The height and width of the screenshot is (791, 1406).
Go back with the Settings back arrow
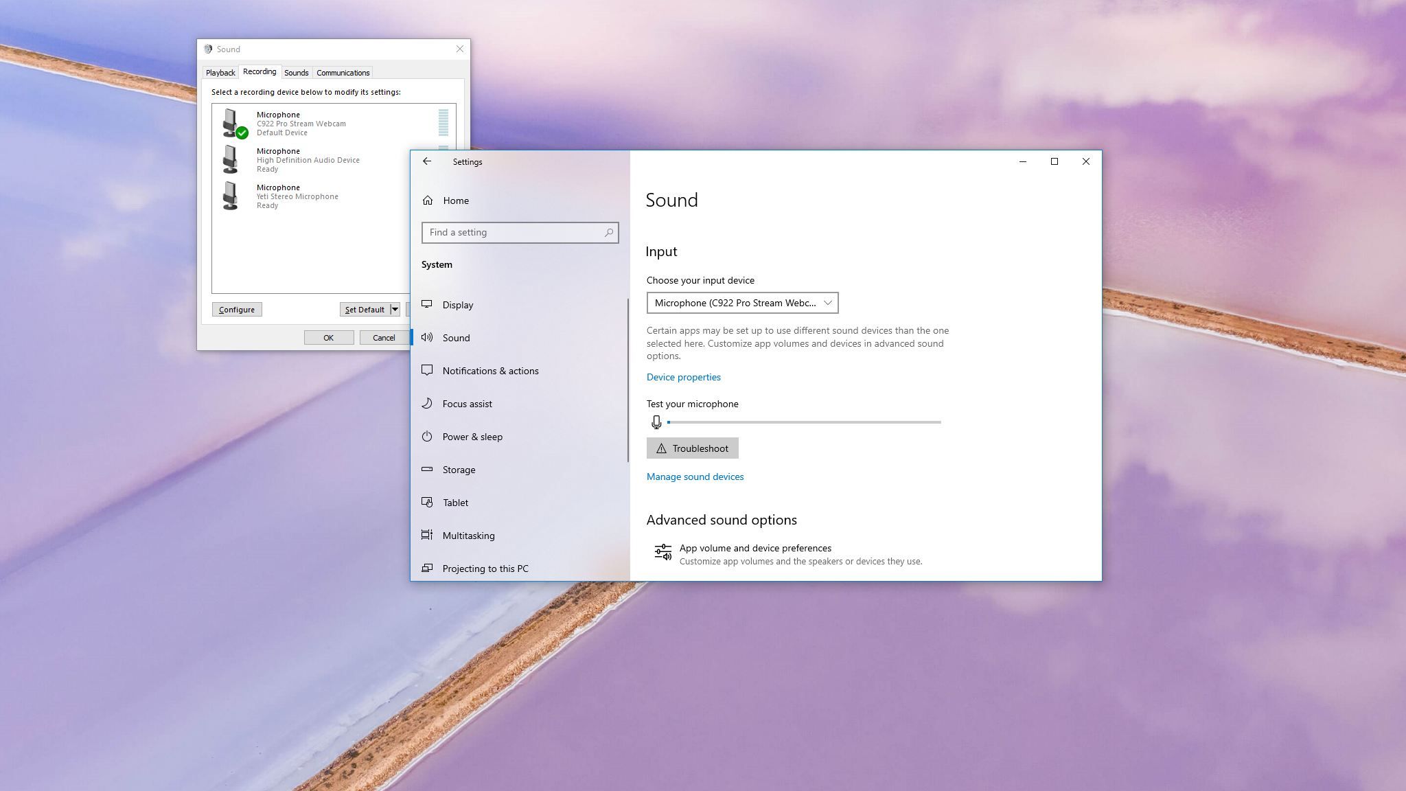[427, 161]
